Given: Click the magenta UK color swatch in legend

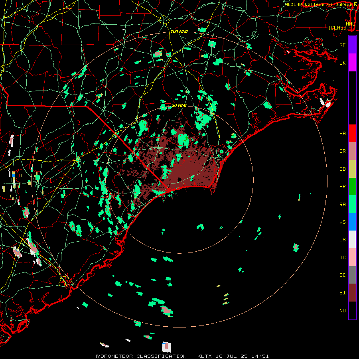Looking at the screenshot, I should [352, 63].
